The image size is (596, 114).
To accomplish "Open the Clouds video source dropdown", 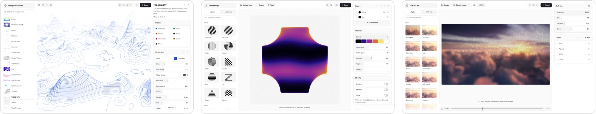I will point(461,5).
